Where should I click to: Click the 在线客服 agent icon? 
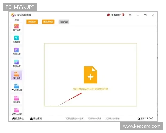tap(32, 119)
